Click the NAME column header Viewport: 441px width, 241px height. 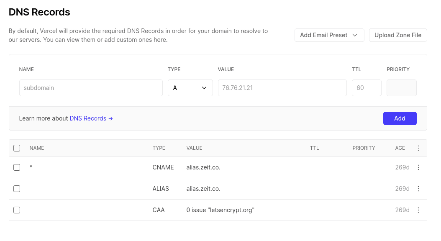click(37, 148)
